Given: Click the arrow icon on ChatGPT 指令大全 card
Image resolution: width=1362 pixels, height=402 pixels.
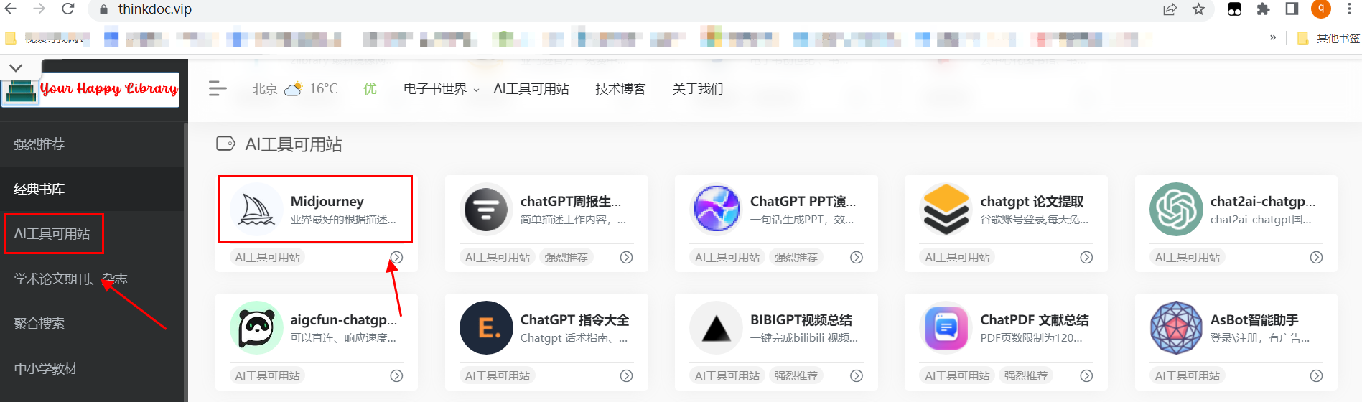Looking at the screenshot, I should (x=626, y=375).
